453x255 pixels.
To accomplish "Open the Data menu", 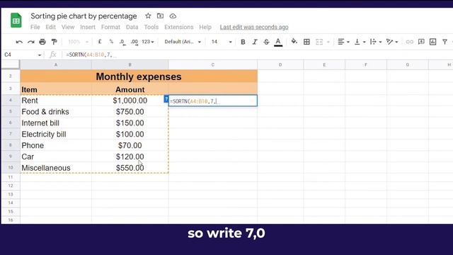I will pyautogui.click(x=132, y=27).
